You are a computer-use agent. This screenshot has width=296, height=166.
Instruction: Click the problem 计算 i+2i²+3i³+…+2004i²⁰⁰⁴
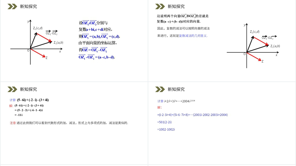pos(176,101)
